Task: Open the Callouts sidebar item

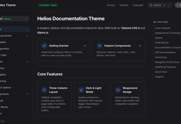Action: coord(2,101)
